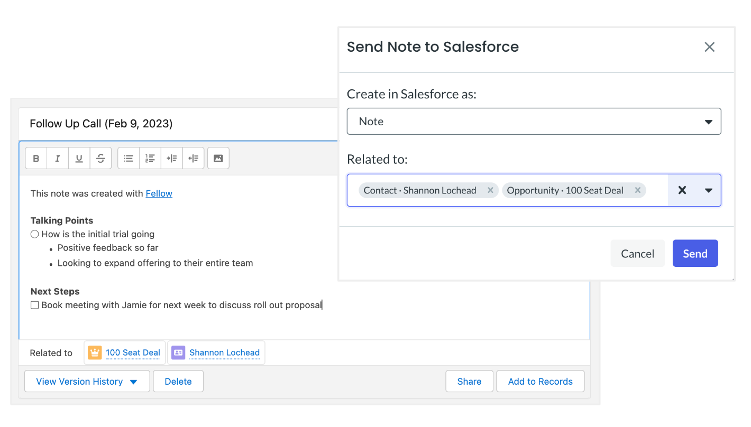The image size is (751, 427).
Task: Click the How is the initial trial going text
Action: pos(98,234)
